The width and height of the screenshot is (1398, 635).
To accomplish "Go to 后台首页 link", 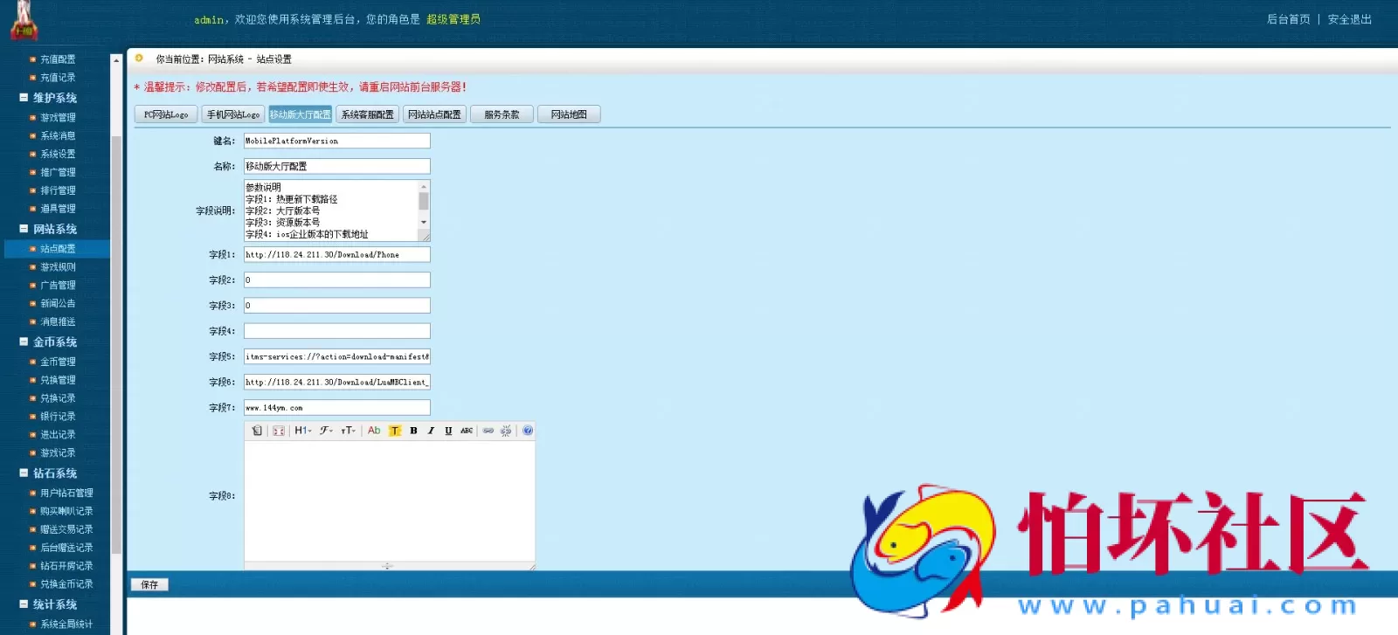I will pyautogui.click(x=1289, y=19).
